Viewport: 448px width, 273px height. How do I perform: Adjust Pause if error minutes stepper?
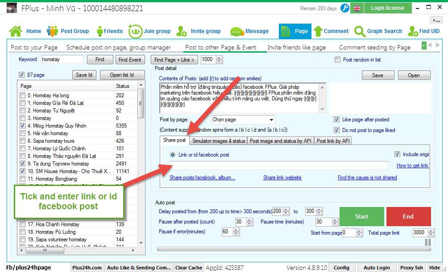point(236,232)
